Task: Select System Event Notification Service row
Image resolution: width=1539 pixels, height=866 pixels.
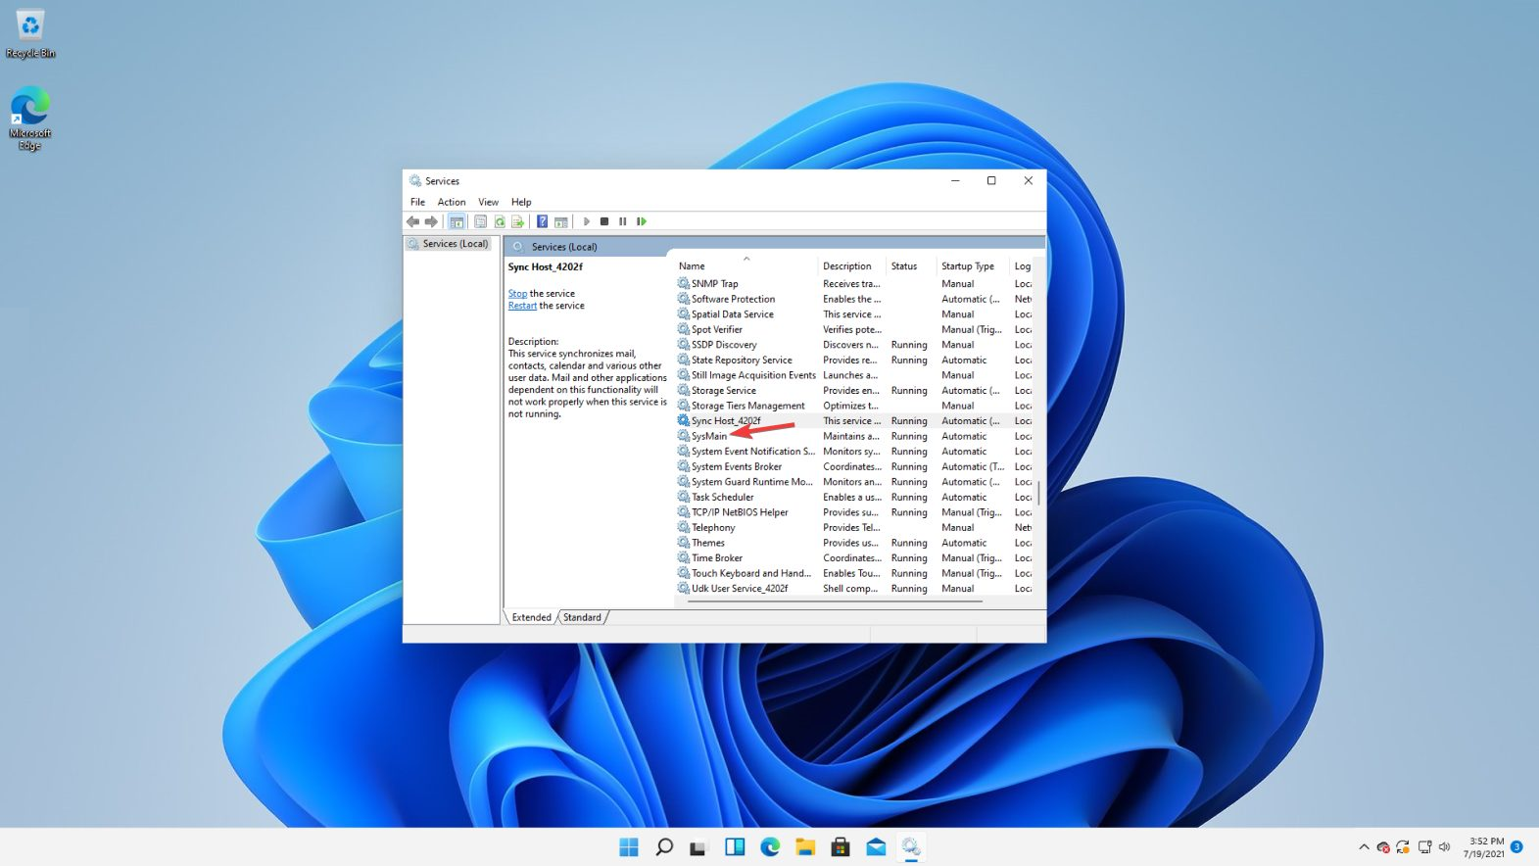Action: (x=853, y=452)
